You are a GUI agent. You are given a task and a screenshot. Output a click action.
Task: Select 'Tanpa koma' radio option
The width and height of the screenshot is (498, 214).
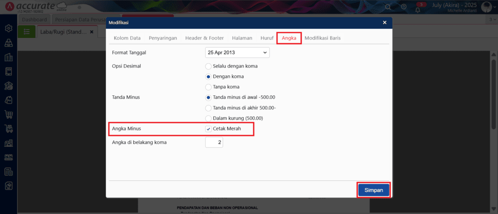click(208, 87)
